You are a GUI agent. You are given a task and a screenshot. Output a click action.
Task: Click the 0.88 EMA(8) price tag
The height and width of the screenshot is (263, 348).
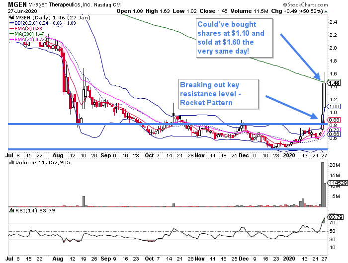[x=334, y=120]
